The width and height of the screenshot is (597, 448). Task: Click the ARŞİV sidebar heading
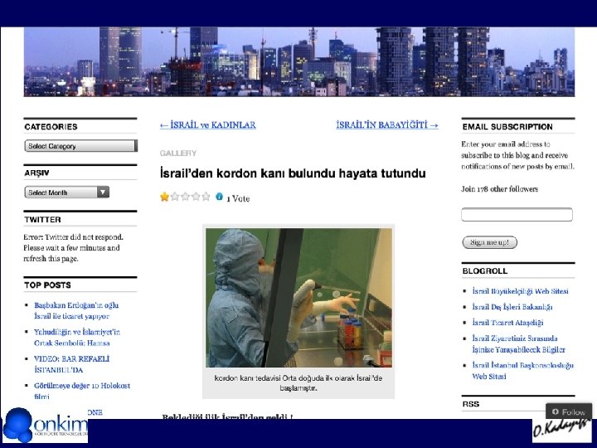pos(36,173)
